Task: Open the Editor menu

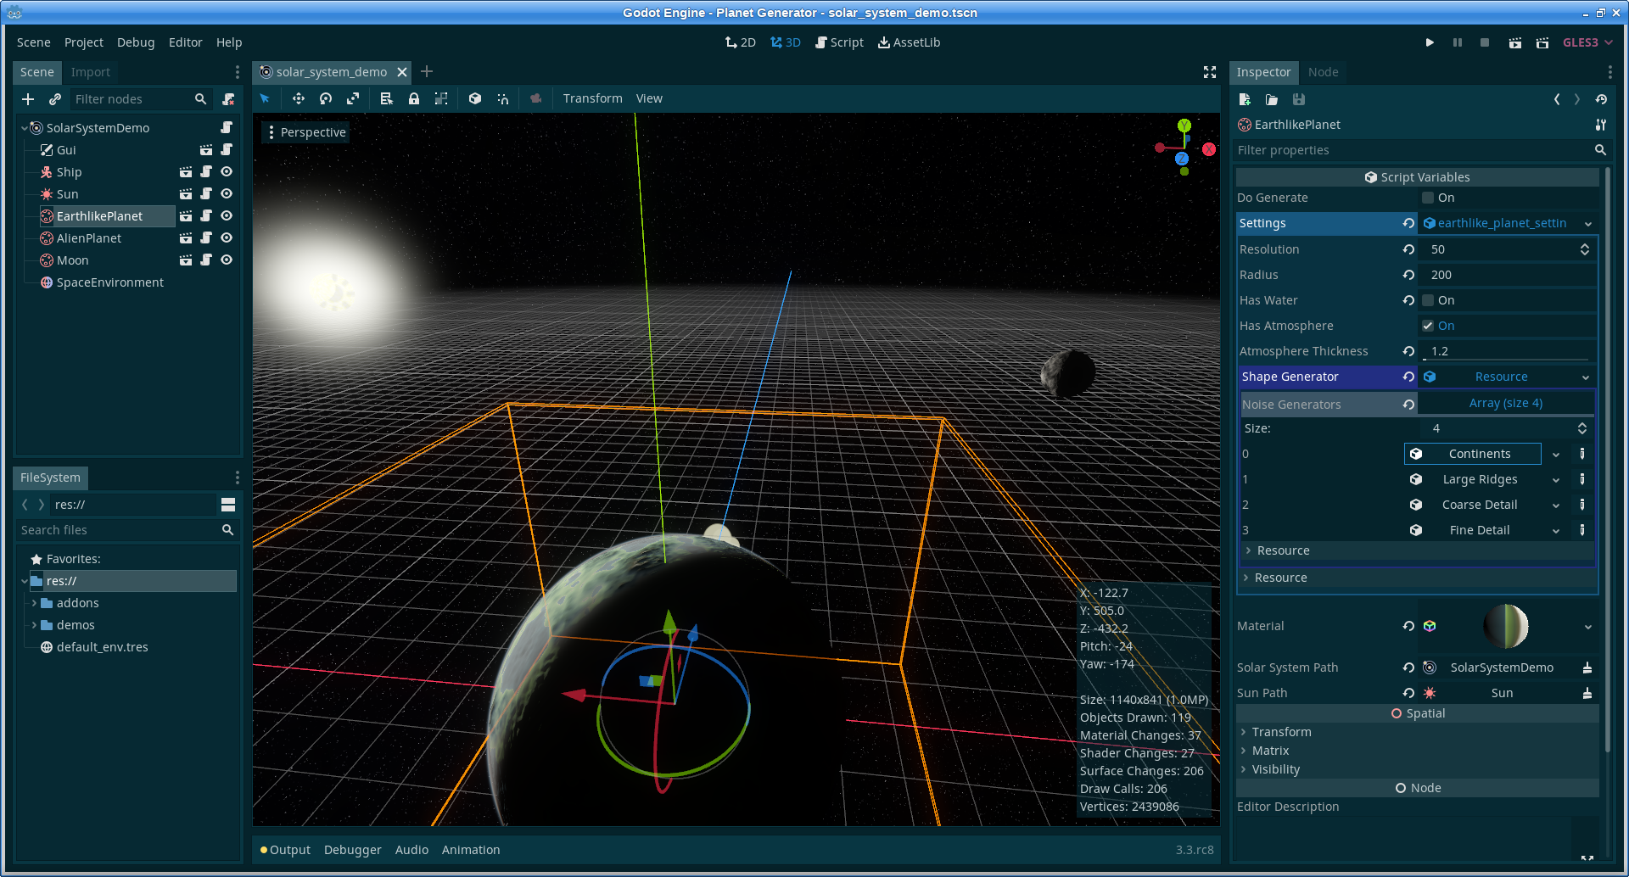Action: click(186, 42)
